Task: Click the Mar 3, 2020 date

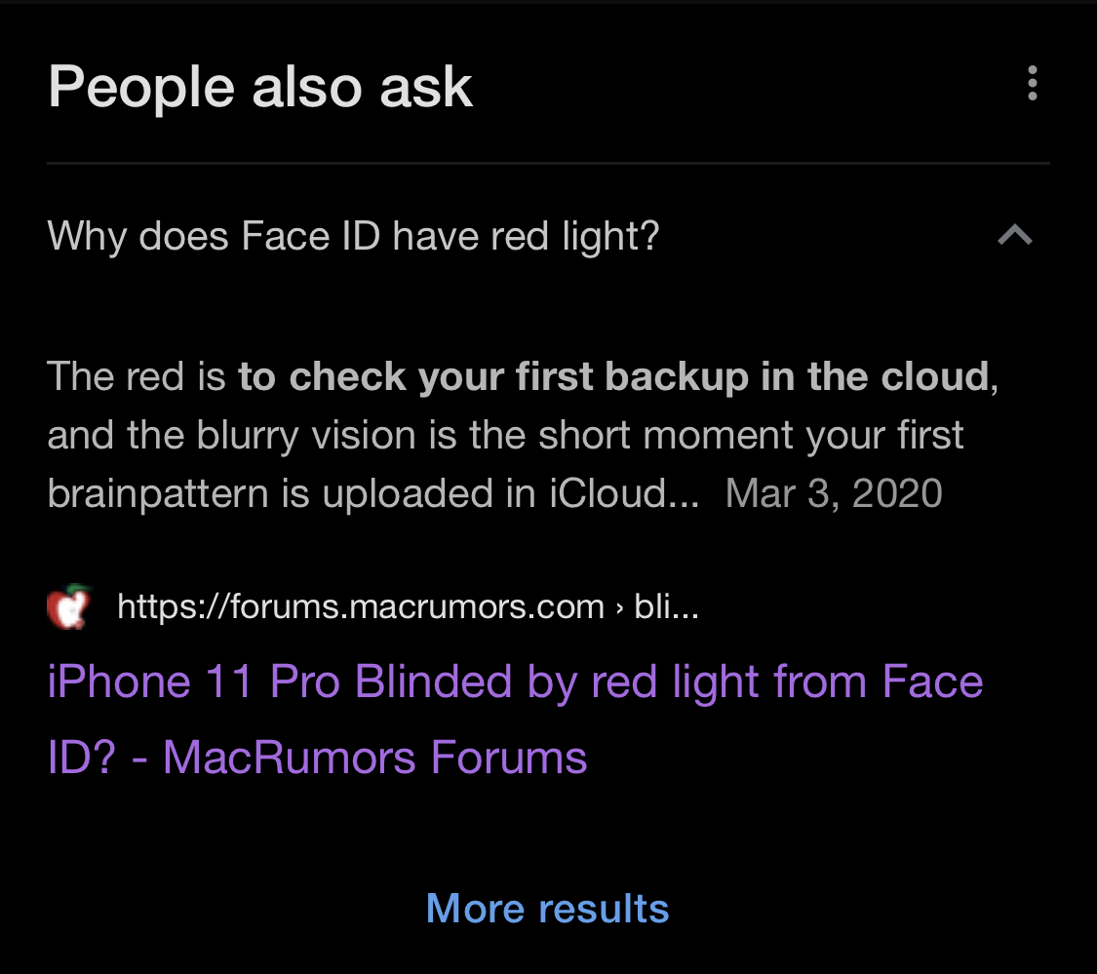Action: [x=834, y=493]
